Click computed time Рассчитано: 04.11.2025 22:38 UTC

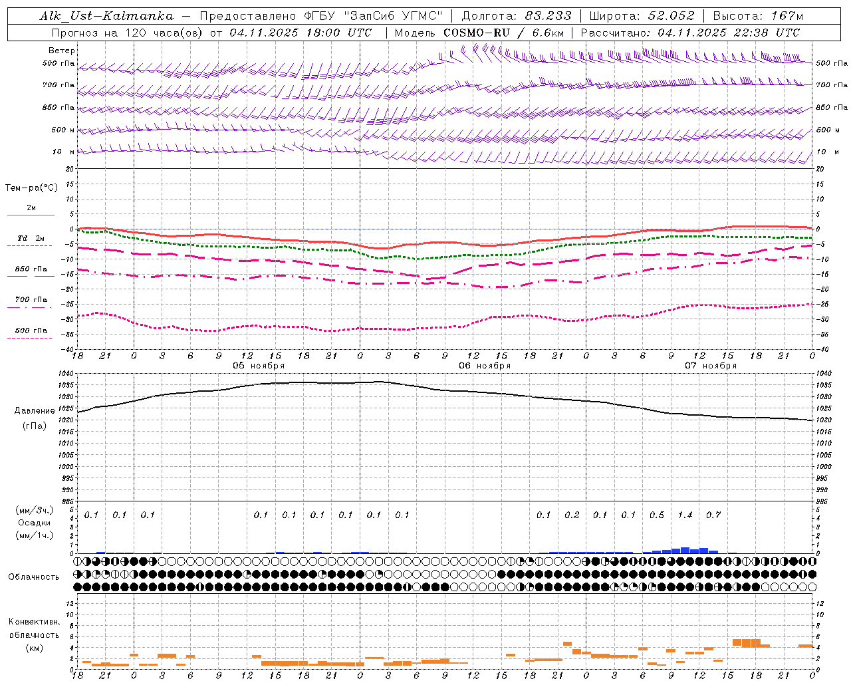(690, 33)
